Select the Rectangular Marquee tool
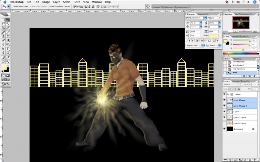This screenshot has width=260, height=162. [3, 20]
